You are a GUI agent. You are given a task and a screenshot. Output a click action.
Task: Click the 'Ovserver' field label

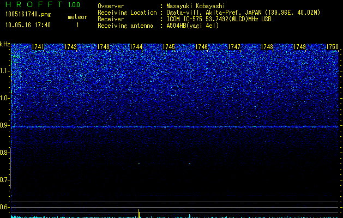111,6
